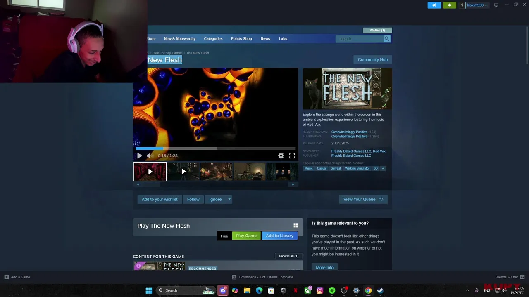This screenshot has height=297, width=529.
Task: Open Discord from the taskbar
Action: click(223, 290)
